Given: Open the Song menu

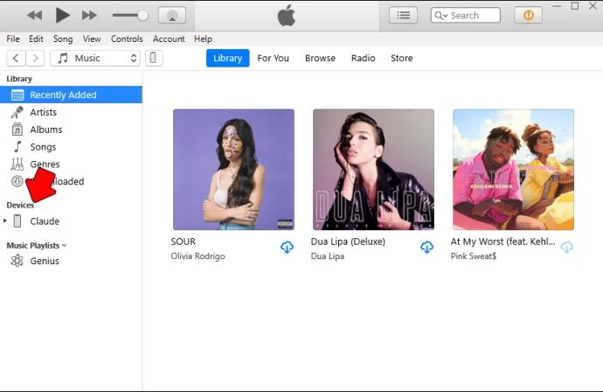Looking at the screenshot, I should 63,38.
